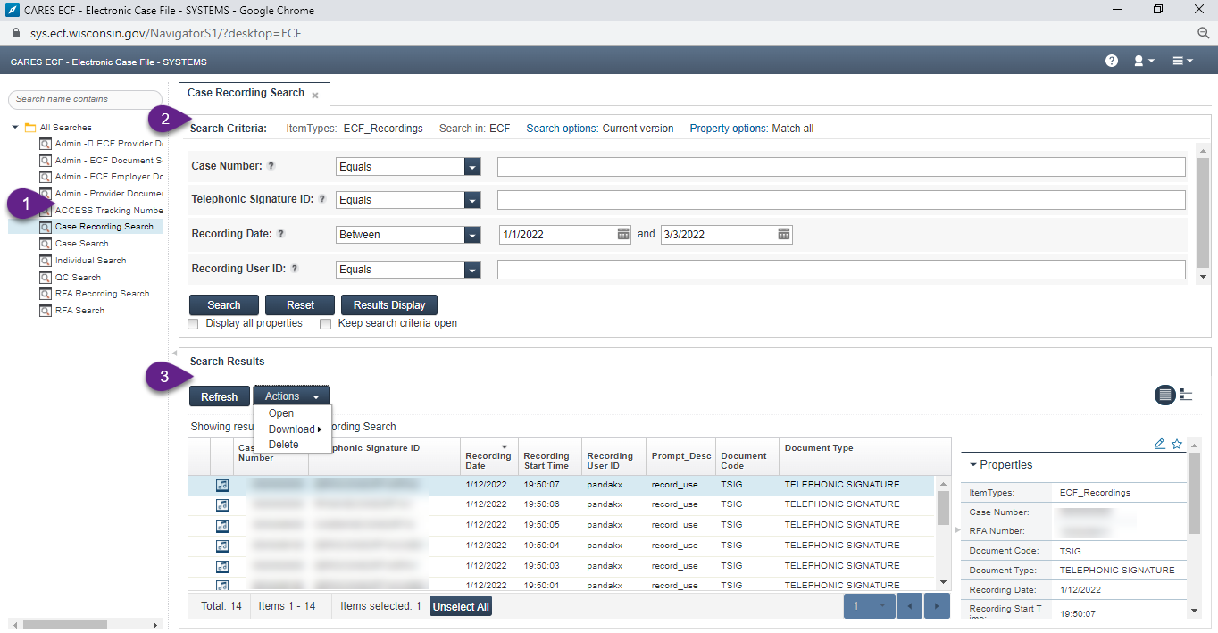The image size is (1218, 633).
Task: Collapse the All Searches tree node
Action: [15, 127]
